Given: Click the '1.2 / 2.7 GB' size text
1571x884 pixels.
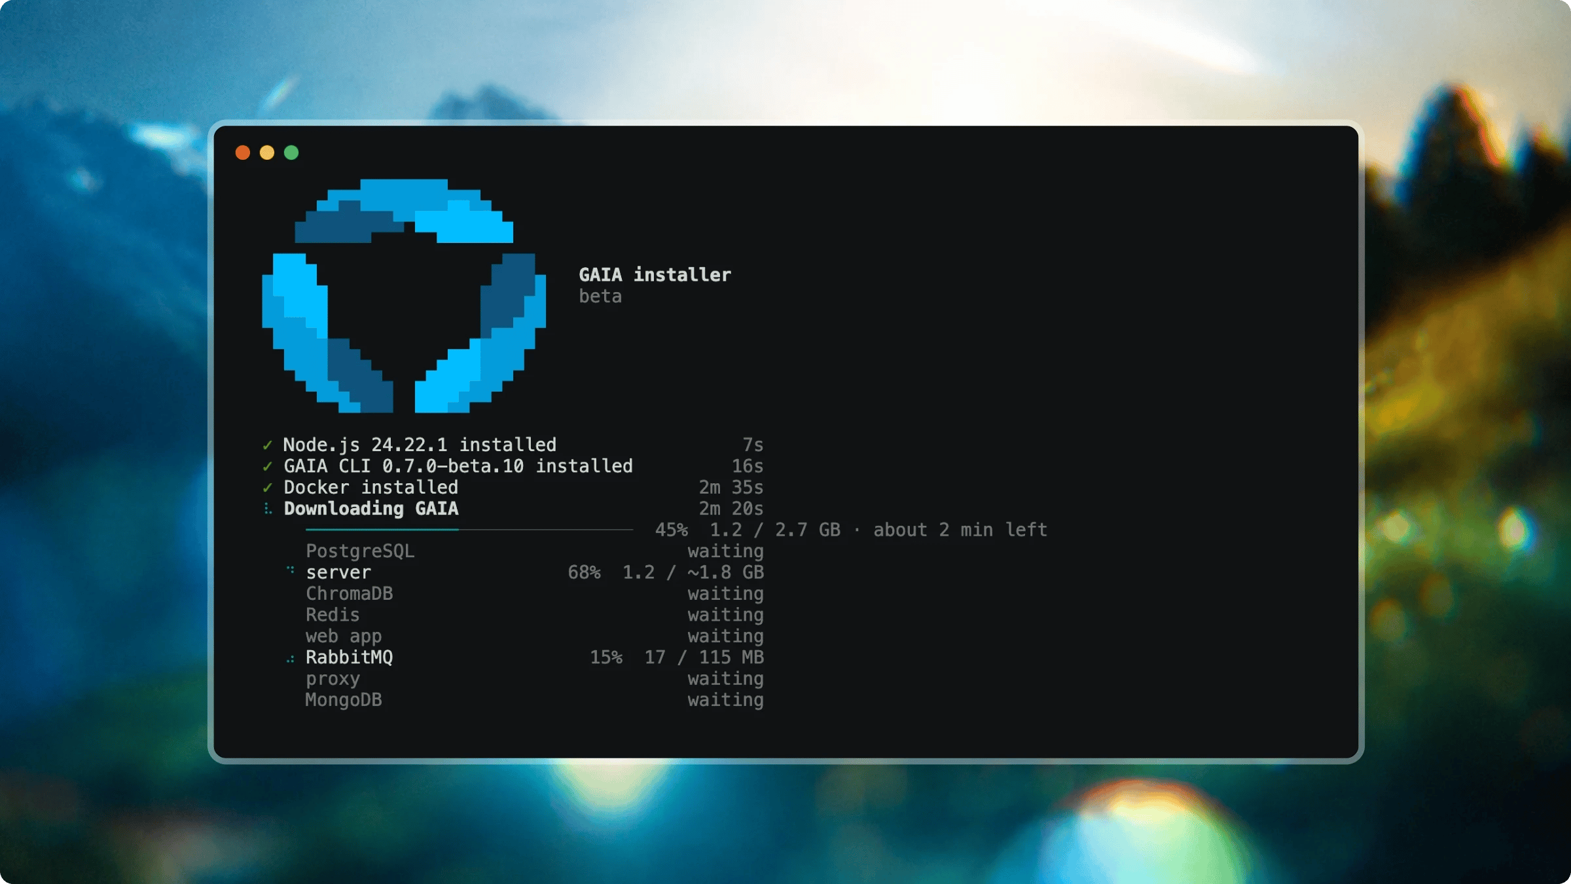Looking at the screenshot, I should click(775, 530).
